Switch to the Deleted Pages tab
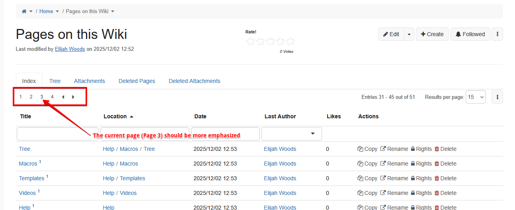The image size is (515, 210). (137, 81)
